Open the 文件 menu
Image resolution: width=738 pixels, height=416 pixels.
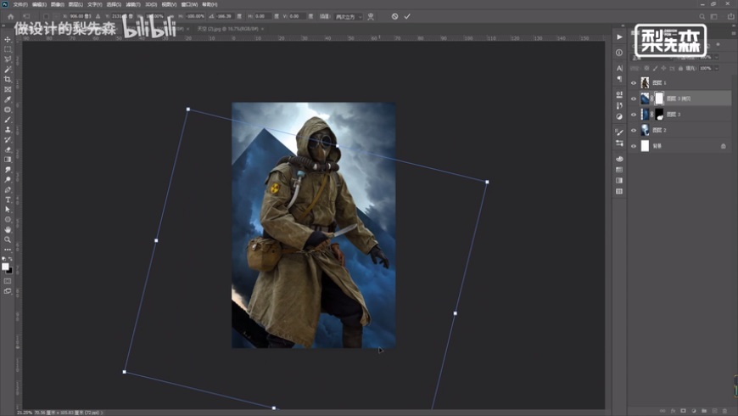point(20,4)
